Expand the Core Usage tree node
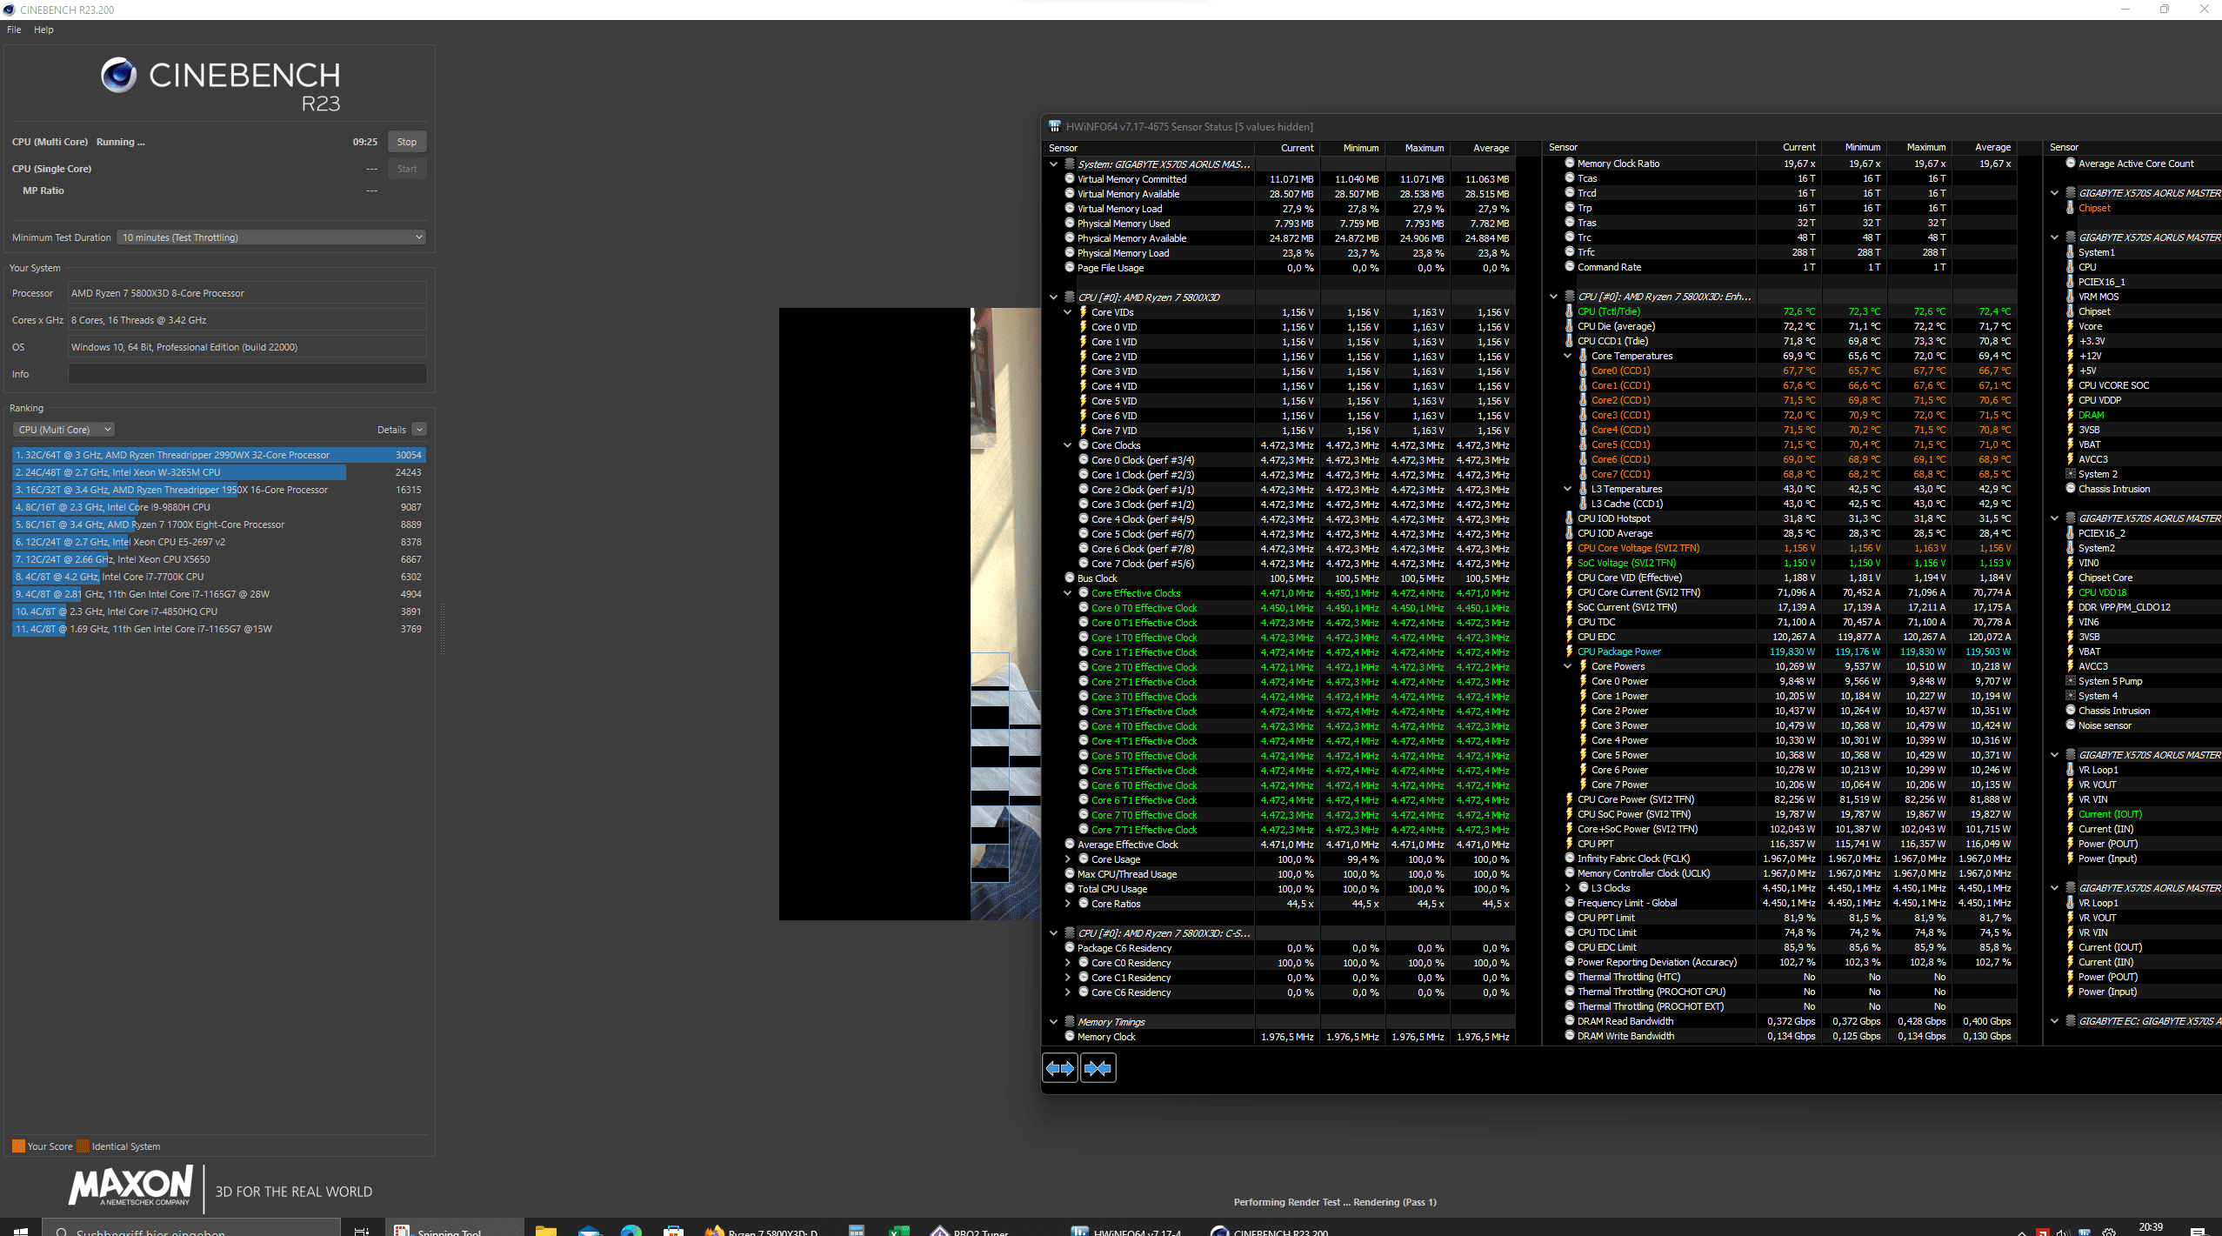Image resolution: width=2222 pixels, height=1236 pixels. coord(1068,859)
